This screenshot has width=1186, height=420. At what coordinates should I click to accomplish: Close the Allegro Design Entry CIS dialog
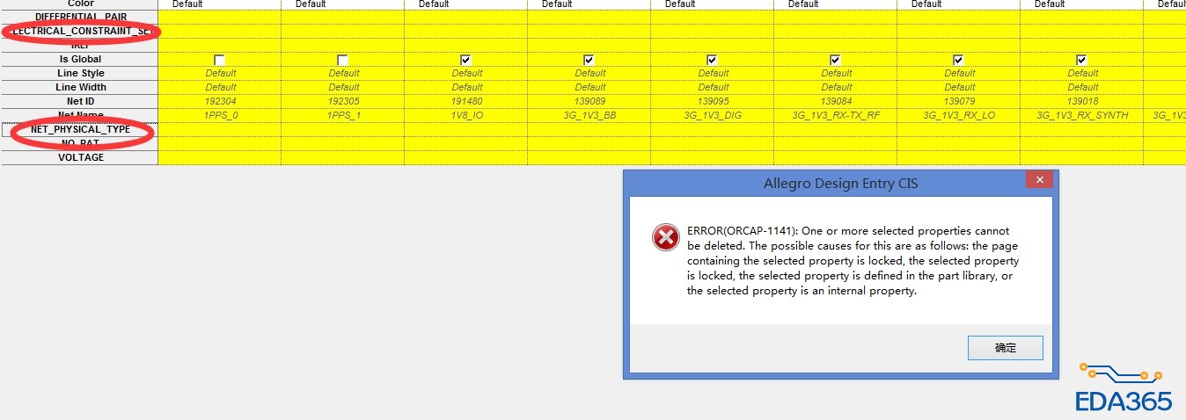[1039, 179]
